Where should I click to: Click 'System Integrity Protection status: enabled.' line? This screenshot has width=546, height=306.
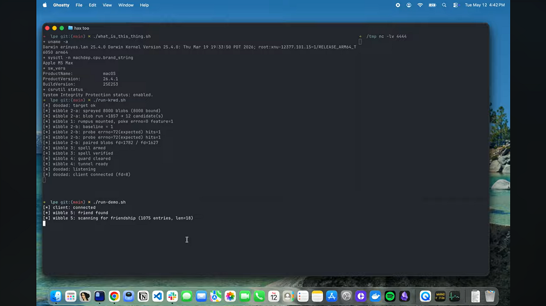(x=98, y=95)
